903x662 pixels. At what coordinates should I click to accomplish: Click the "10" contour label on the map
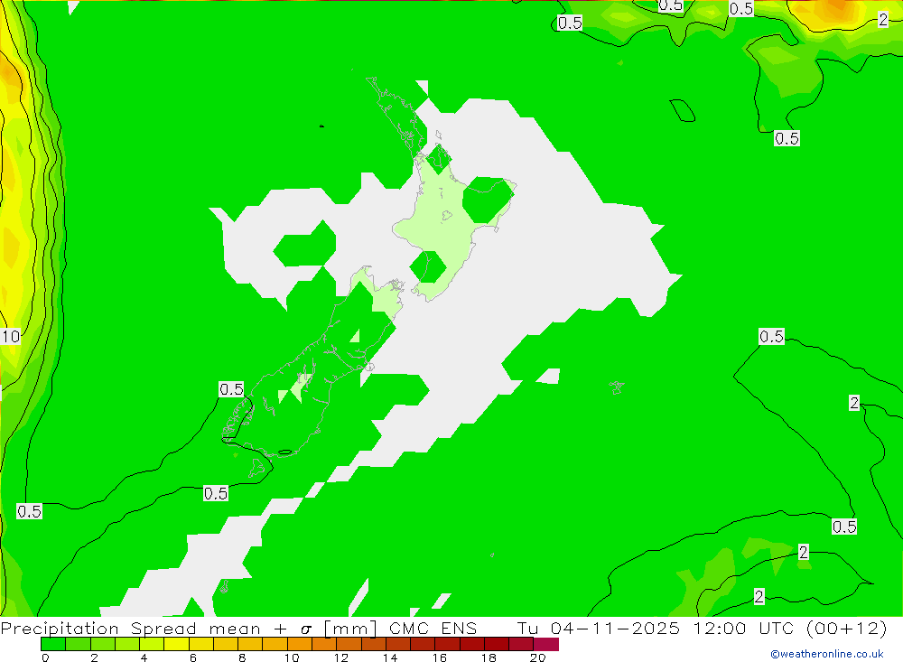tap(11, 337)
